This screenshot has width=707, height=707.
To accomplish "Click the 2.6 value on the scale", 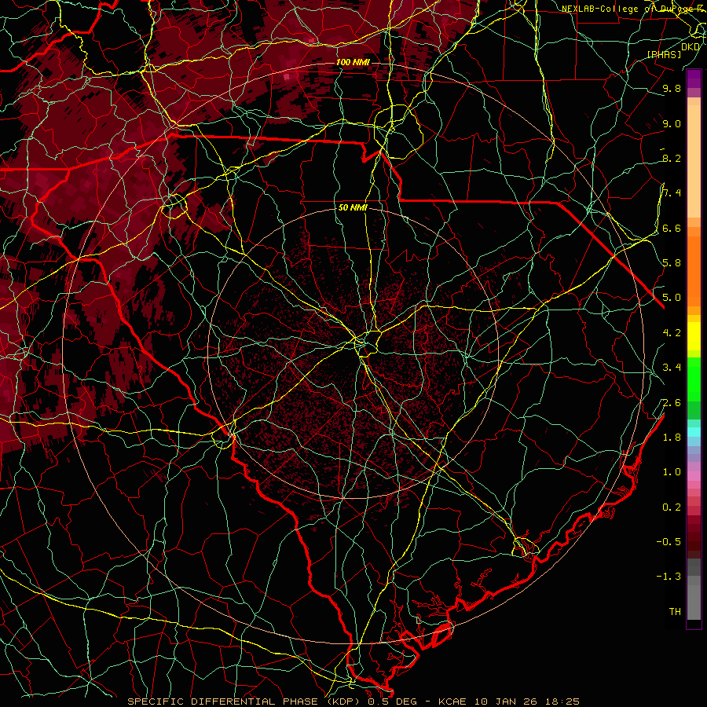I will 672,403.
